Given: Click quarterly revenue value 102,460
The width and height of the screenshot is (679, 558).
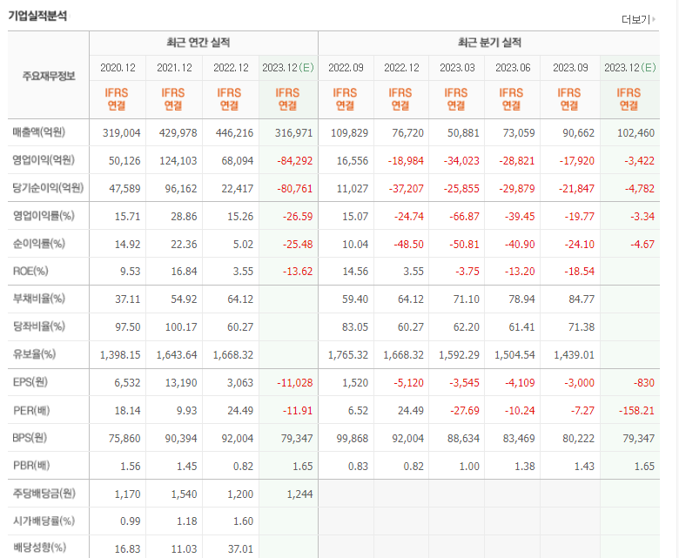Looking at the screenshot, I should pos(635,133).
